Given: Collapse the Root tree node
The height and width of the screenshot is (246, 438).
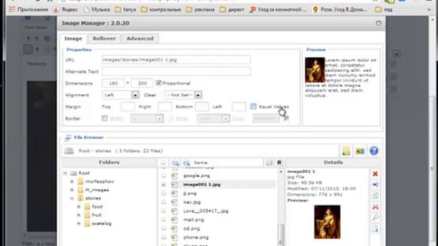Looking at the screenshot, I should [x=65, y=173].
